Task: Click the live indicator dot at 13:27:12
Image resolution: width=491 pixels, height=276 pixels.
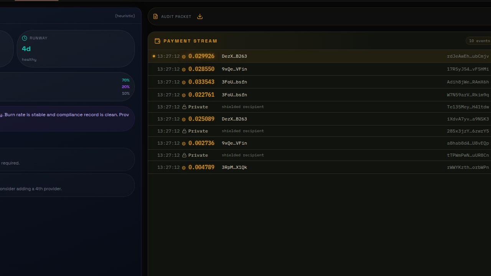Action: [x=154, y=56]
